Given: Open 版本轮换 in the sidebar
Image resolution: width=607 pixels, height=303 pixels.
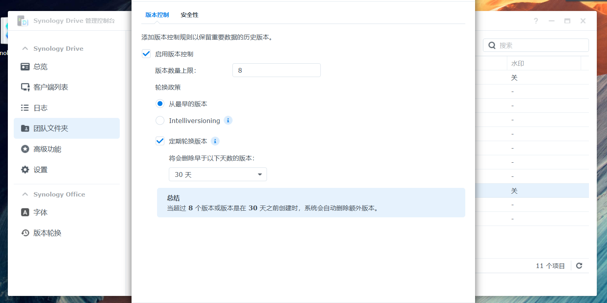Looking at the screenshot, I should [67, 233].
